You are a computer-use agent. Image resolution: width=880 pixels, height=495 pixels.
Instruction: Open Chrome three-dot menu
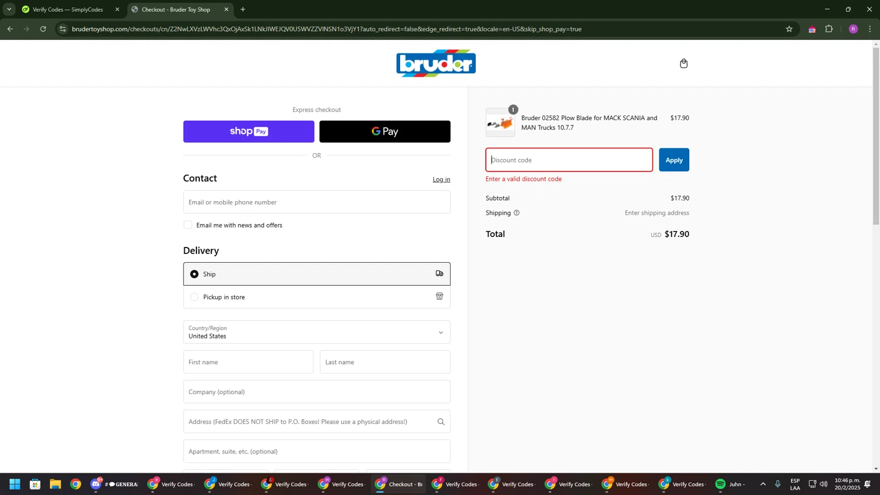pyautogui.click(x=870, y=29)
